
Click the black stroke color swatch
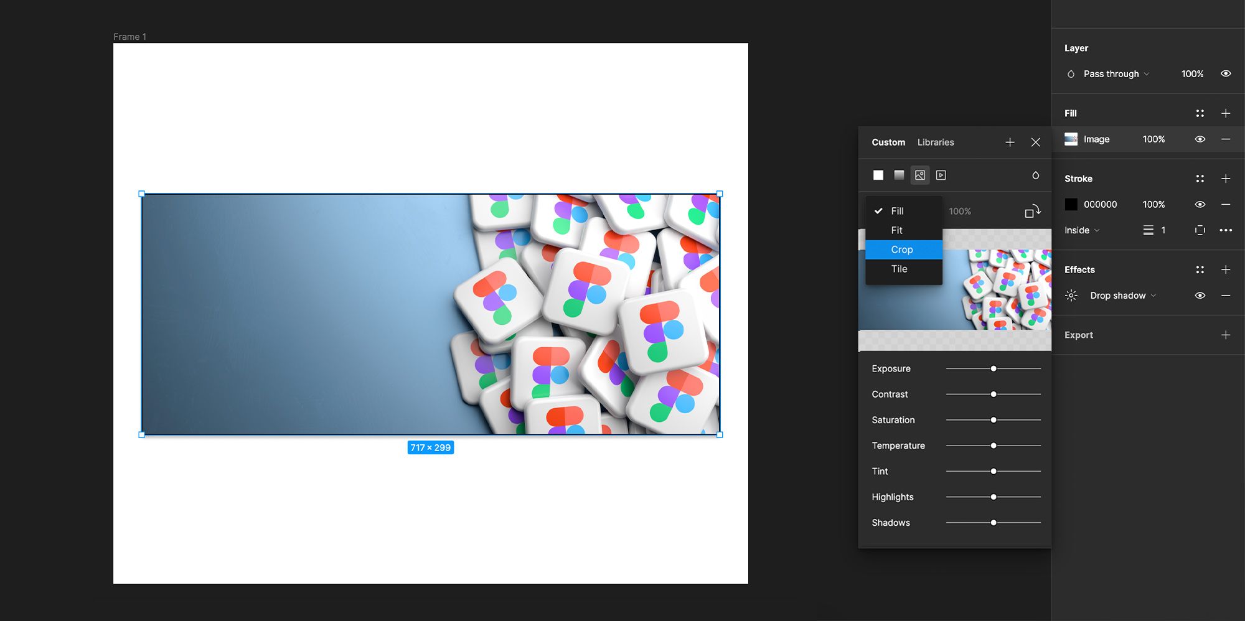click(1071, 204)
